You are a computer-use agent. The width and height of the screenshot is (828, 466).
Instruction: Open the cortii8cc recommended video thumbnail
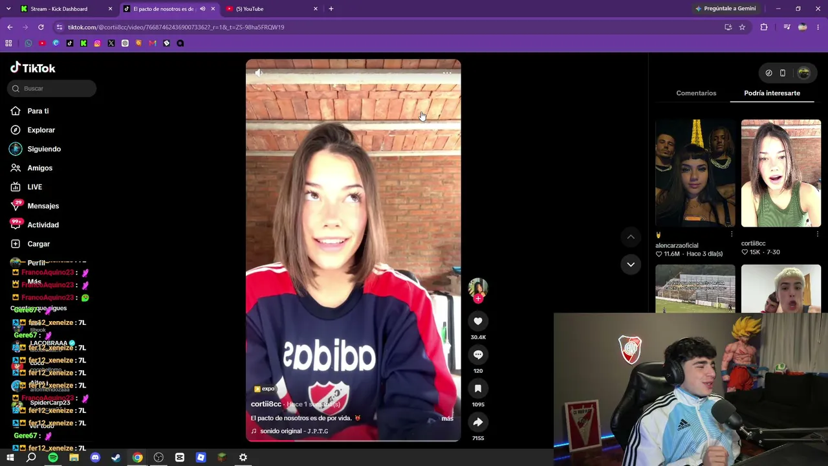tap(781, 173)
